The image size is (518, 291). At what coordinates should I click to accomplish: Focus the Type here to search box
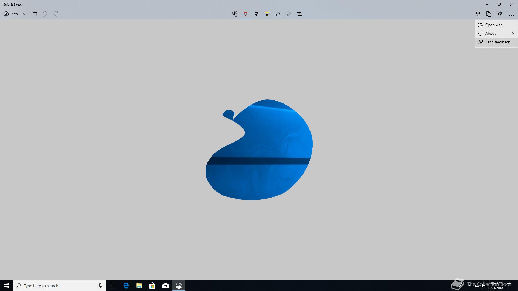59,286
